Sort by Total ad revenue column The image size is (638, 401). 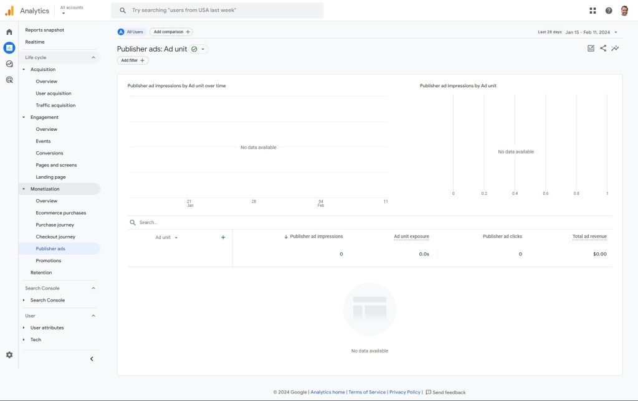[589, 236]
